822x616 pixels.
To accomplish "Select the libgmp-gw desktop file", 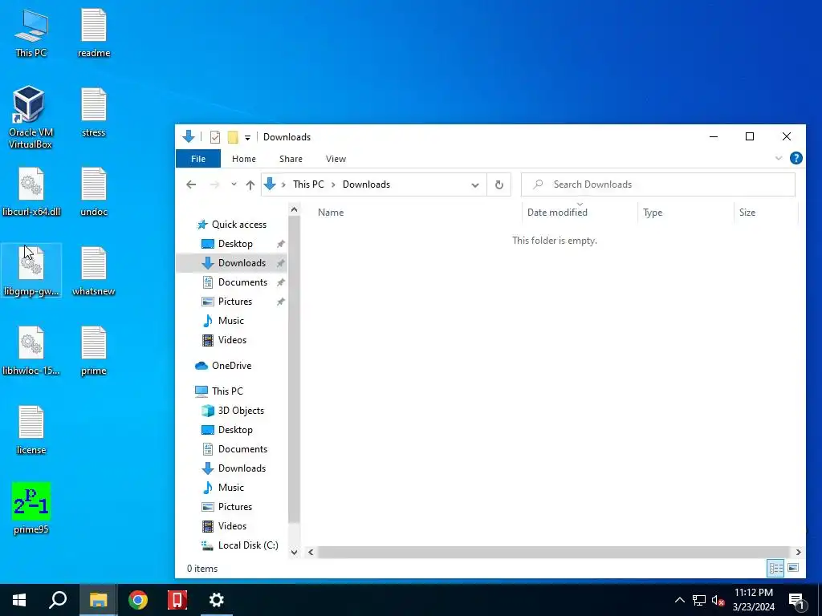I will [x=31, y=271].
